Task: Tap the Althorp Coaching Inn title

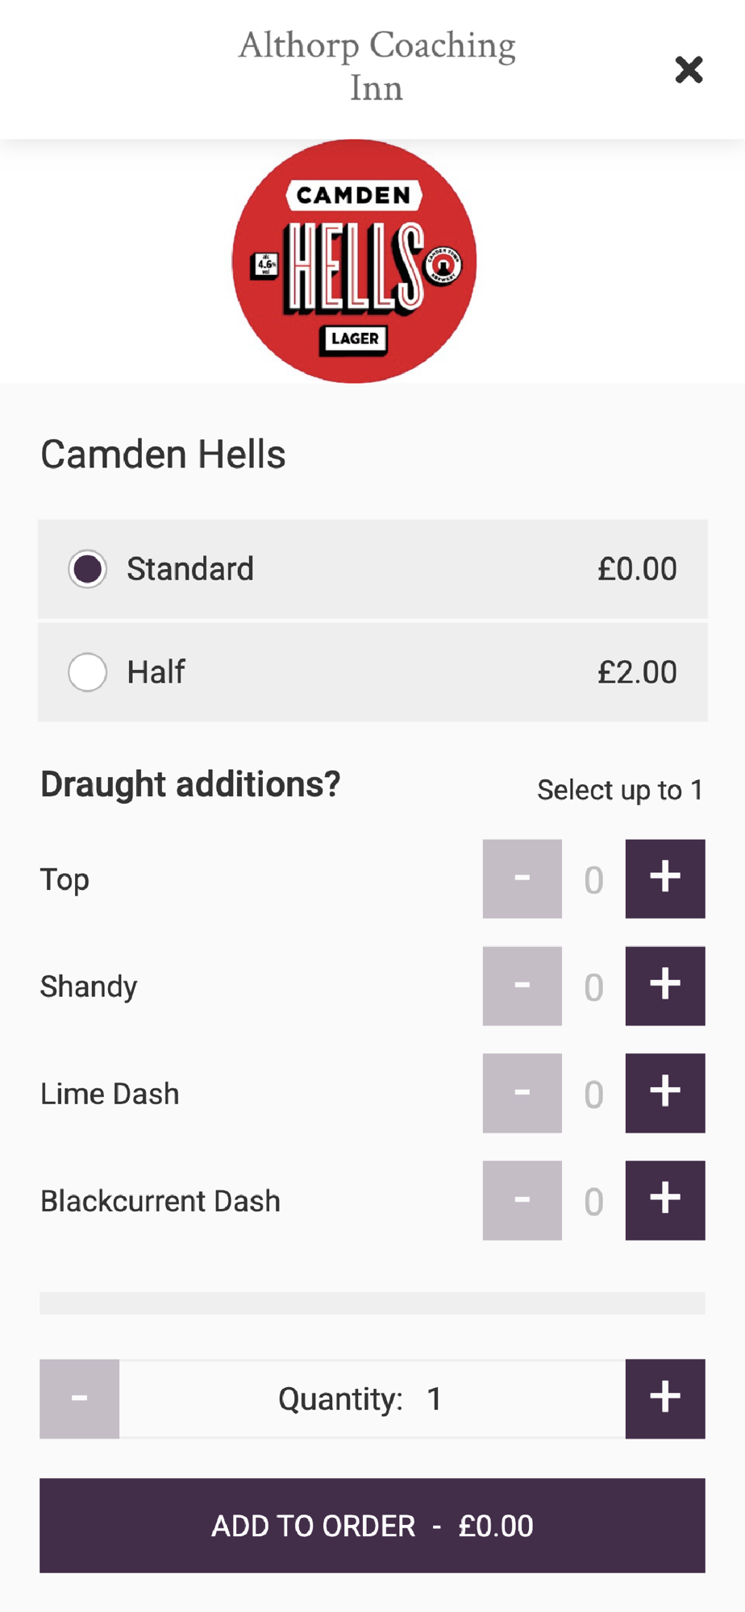Action: [377, 66]
